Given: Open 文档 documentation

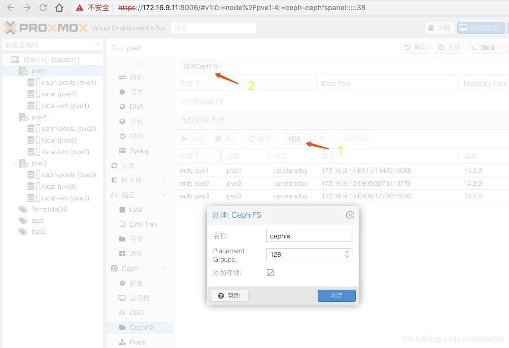Looking at the screenshot, I should click(x=440, y=28).
